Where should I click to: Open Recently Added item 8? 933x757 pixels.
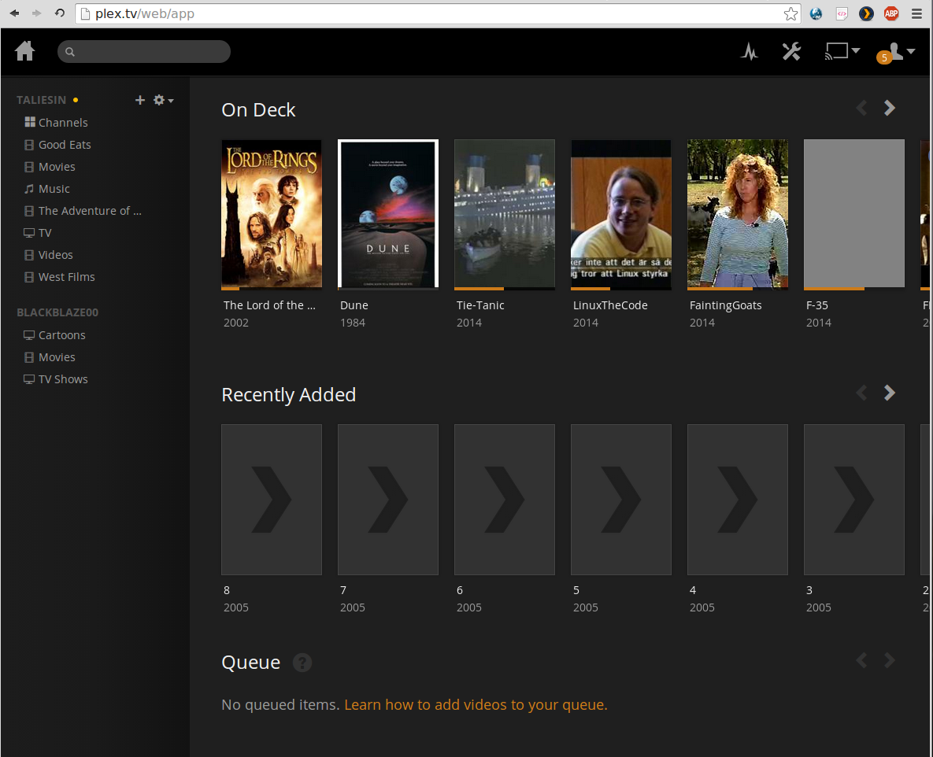click(272, 500)
